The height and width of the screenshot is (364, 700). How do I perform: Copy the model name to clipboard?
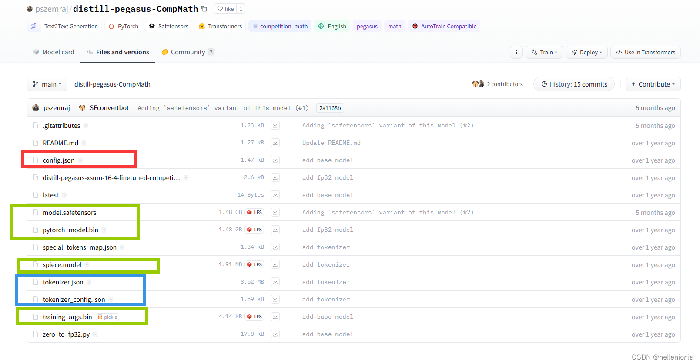click(x=204, y=9)
